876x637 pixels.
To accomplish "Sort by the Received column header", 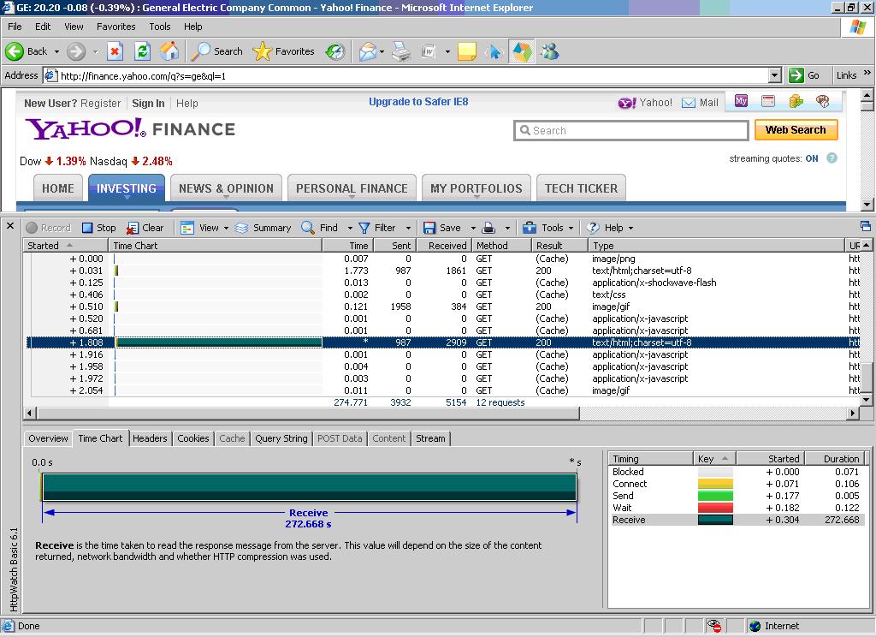I will coord(447,246).
